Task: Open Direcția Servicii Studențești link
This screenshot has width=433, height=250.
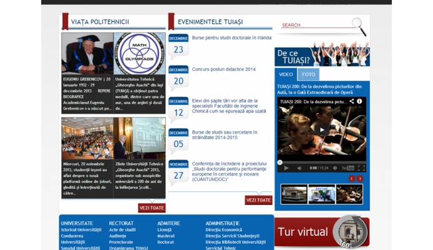Action: point(232,236)
